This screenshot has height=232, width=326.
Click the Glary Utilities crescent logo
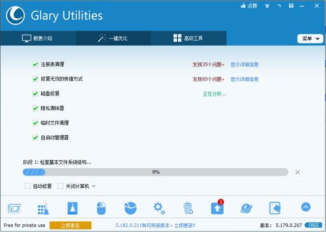[15, 15]
